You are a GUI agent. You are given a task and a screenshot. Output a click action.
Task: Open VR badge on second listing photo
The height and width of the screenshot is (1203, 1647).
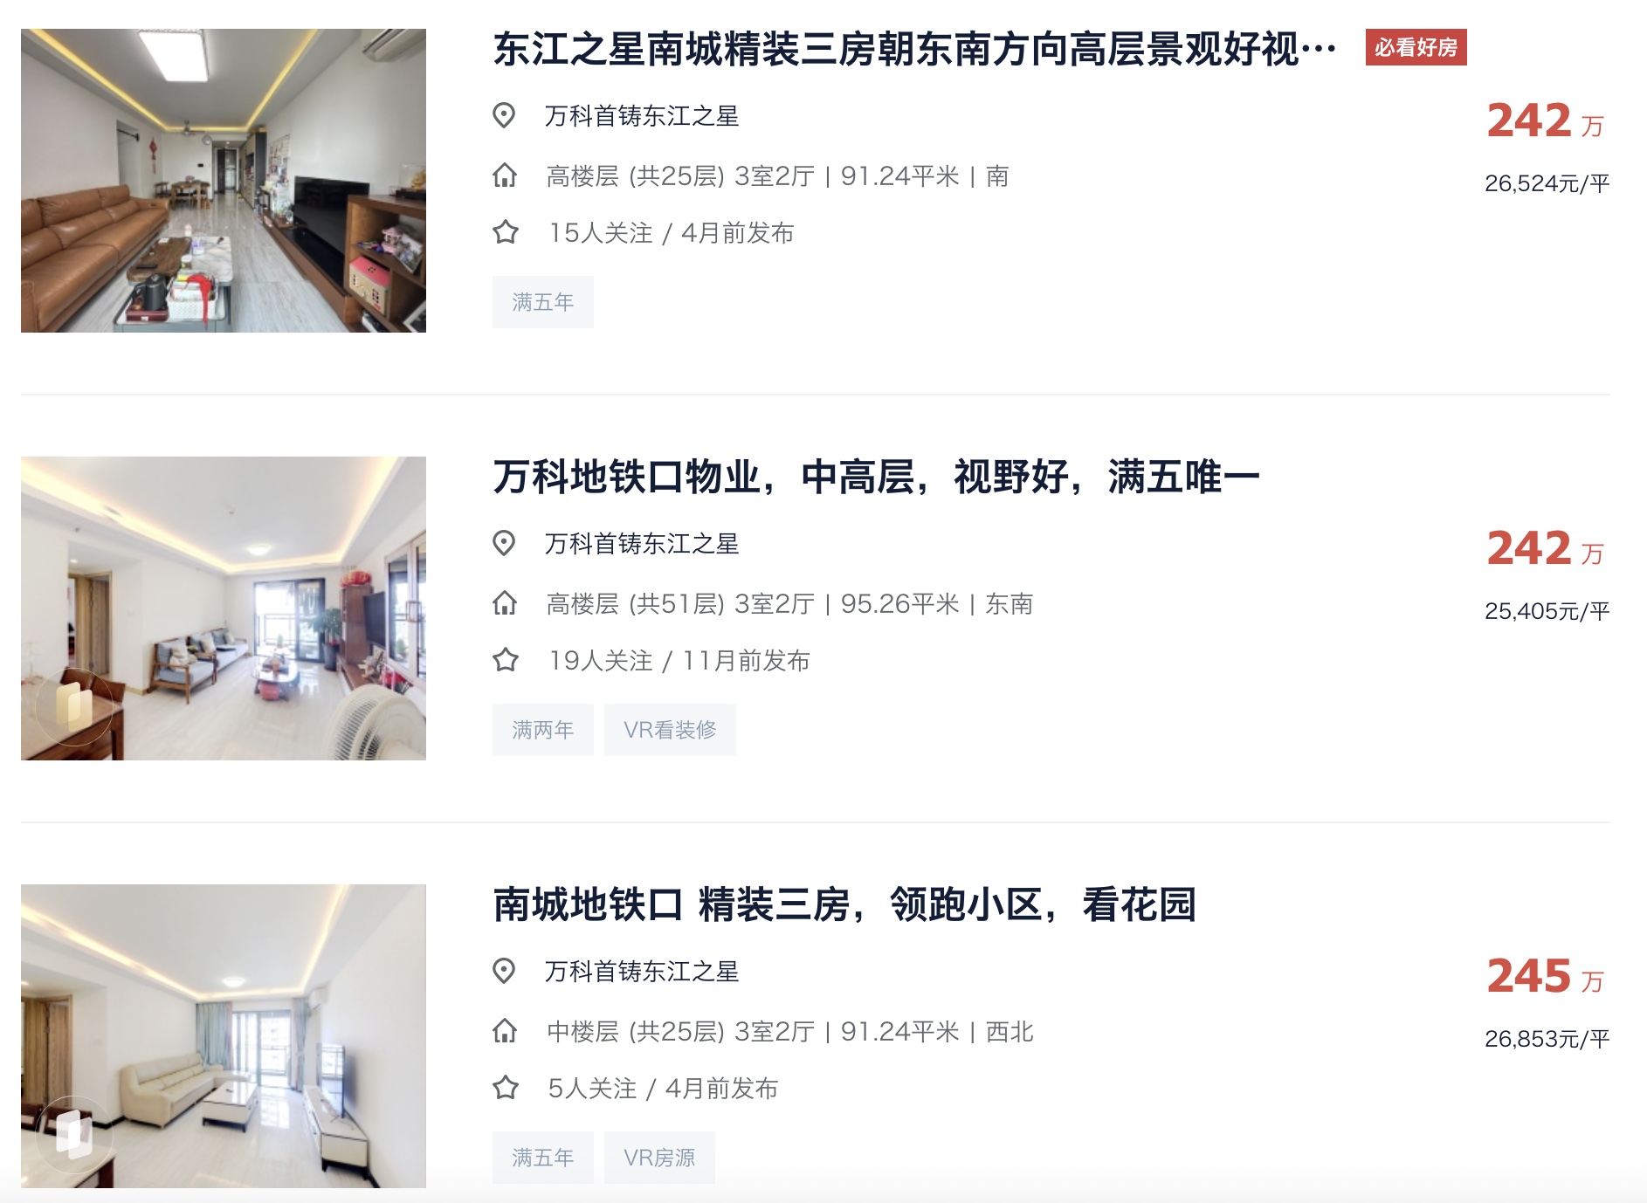coord(74,707)
